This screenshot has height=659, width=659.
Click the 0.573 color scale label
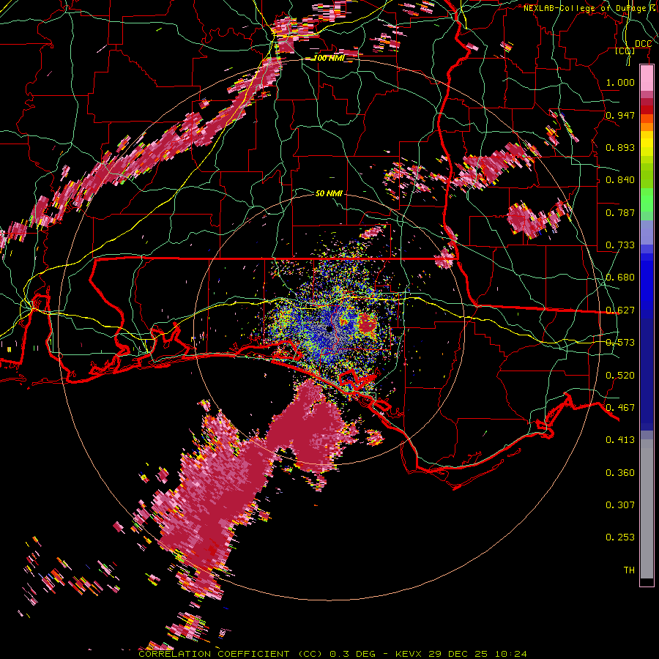pyautogui.click(x=620, y=343)
